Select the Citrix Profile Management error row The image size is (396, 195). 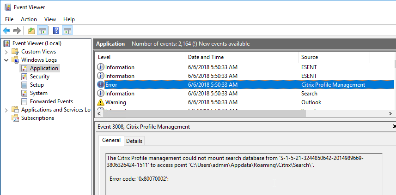(245, 85)
